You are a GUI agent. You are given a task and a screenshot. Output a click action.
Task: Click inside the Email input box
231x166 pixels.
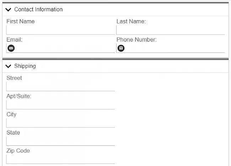[x=65, y=48]
